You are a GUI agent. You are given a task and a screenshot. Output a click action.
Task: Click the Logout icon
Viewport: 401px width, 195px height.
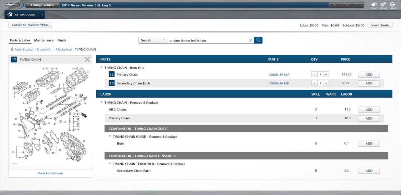coord(393,5)
